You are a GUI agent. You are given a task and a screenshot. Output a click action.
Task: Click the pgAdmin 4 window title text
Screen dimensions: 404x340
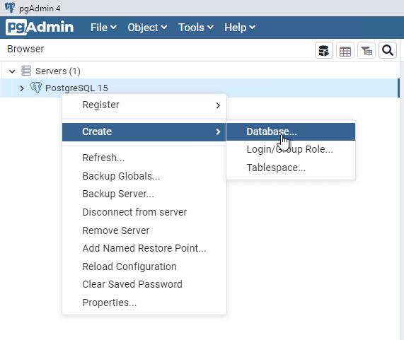click(40, 8)
